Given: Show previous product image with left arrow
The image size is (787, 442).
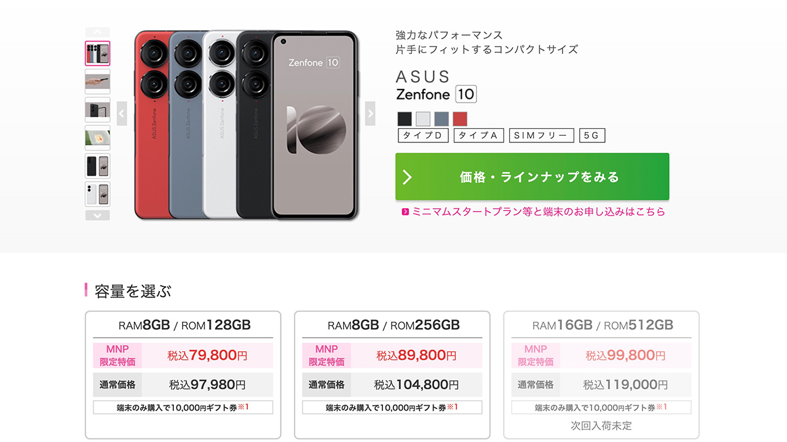Looking at the screenshot, I should tap(122, 114).
